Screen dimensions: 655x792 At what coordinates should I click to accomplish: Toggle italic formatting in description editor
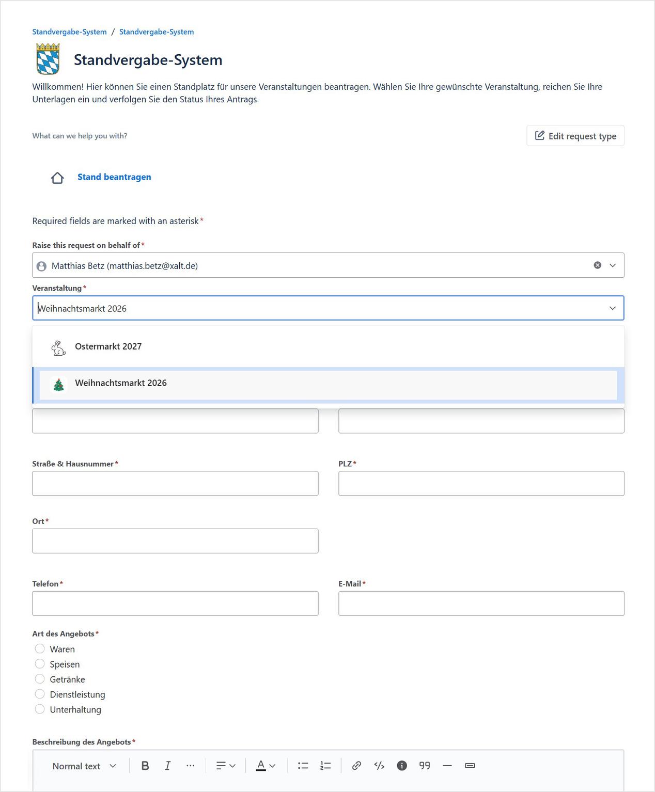pos(167,766)
